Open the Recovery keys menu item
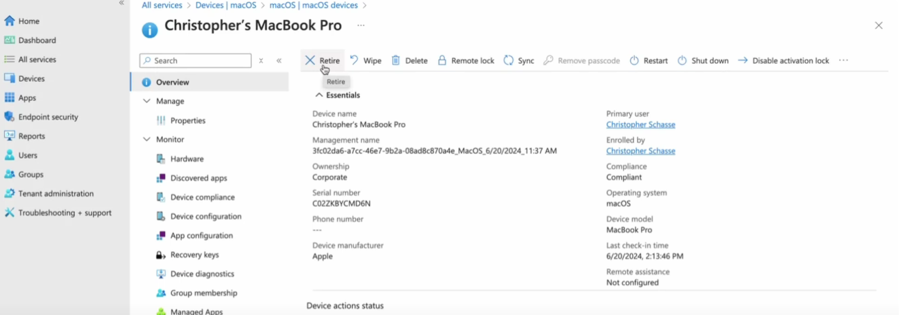 pos(194,254)
